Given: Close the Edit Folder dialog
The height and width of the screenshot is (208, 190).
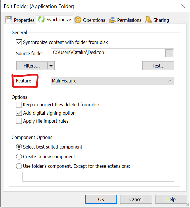Looking at the screenshot, I should (182, 6).
